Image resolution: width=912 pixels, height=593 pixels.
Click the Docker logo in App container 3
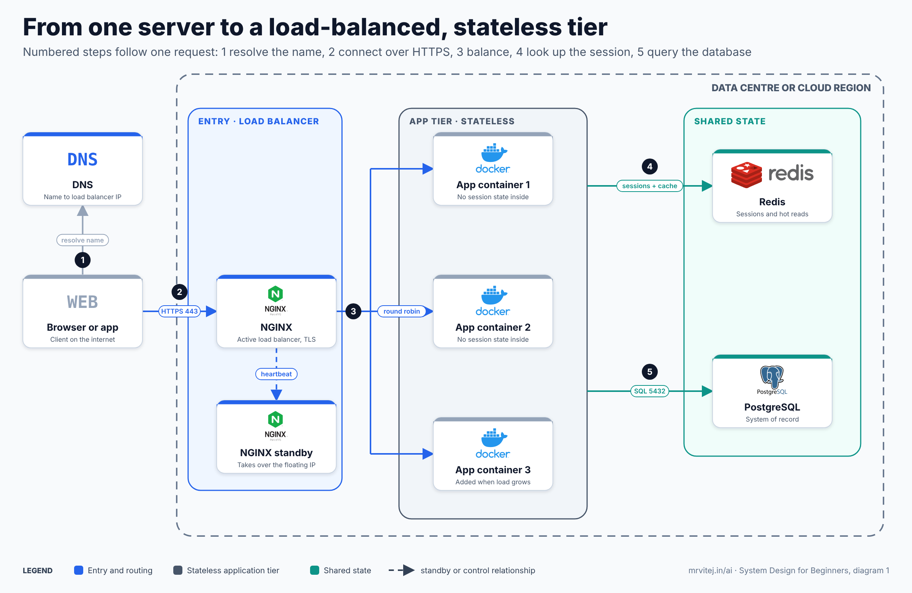pyautogui.click(x=493, y=443)
